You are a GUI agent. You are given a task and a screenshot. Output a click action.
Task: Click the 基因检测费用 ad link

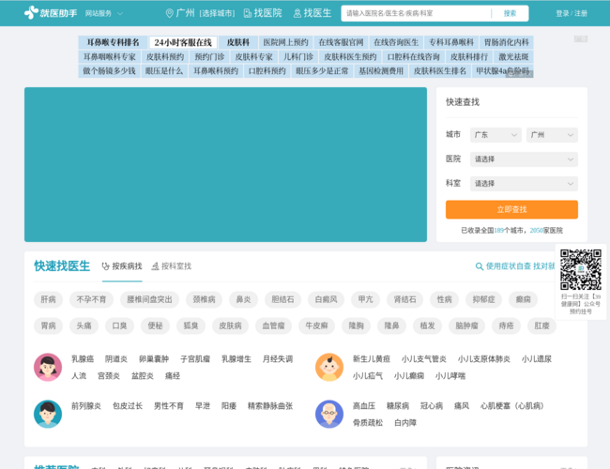(x=381, y=71)
